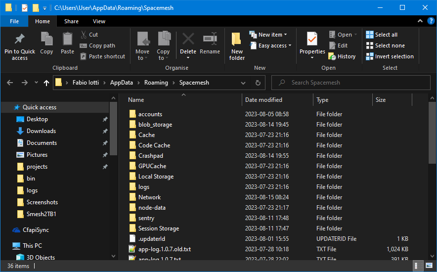Select This PC in navigation pane

coord(32,245)
